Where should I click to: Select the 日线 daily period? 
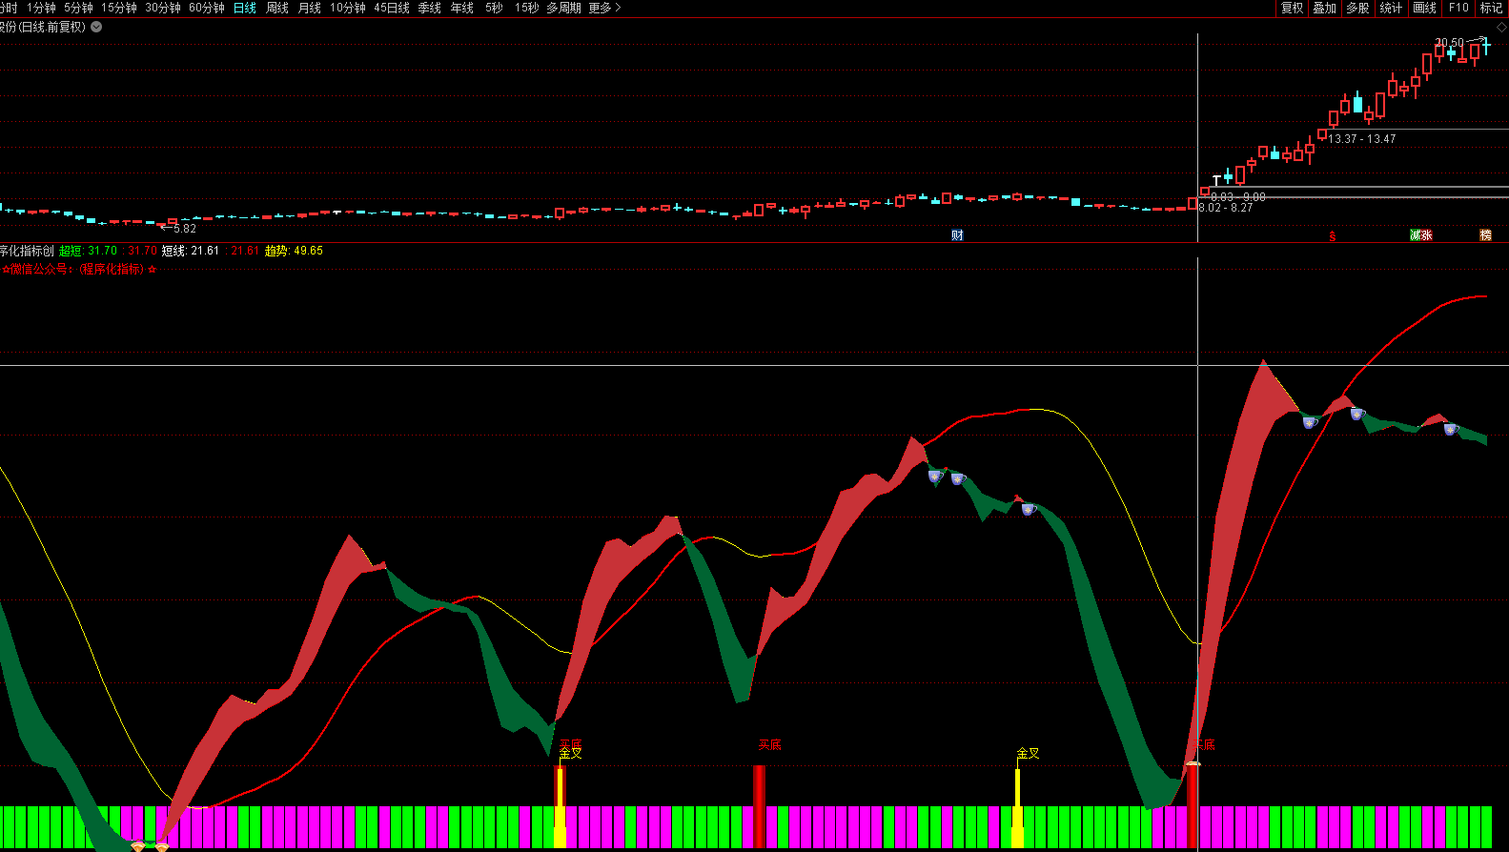pos(245,8)
